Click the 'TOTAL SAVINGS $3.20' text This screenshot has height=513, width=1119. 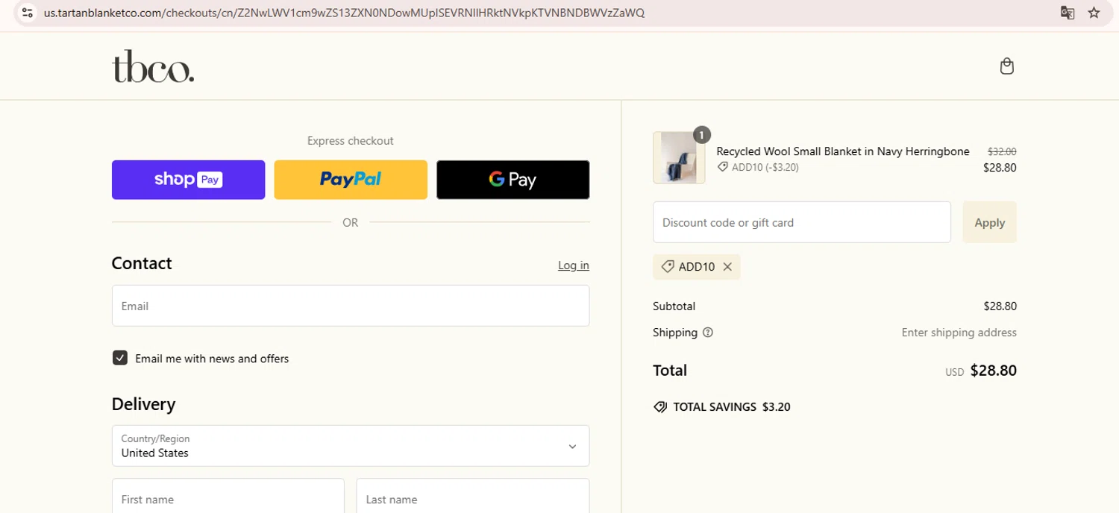tap(731, 407)
